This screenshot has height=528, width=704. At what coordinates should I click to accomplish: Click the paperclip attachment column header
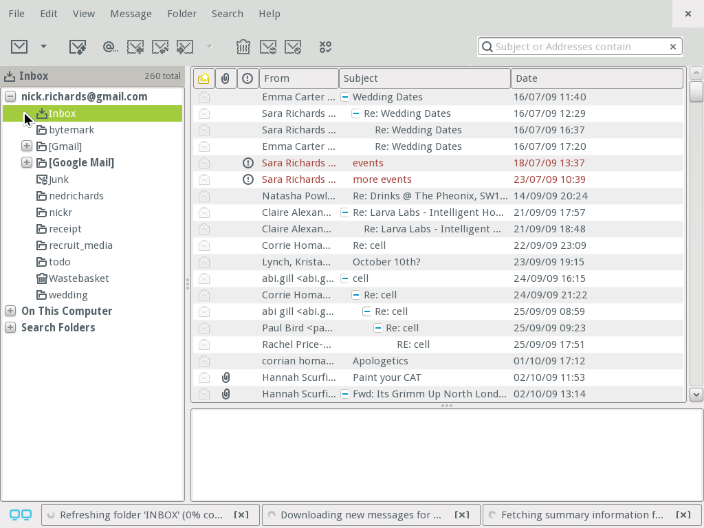(225, 78)
